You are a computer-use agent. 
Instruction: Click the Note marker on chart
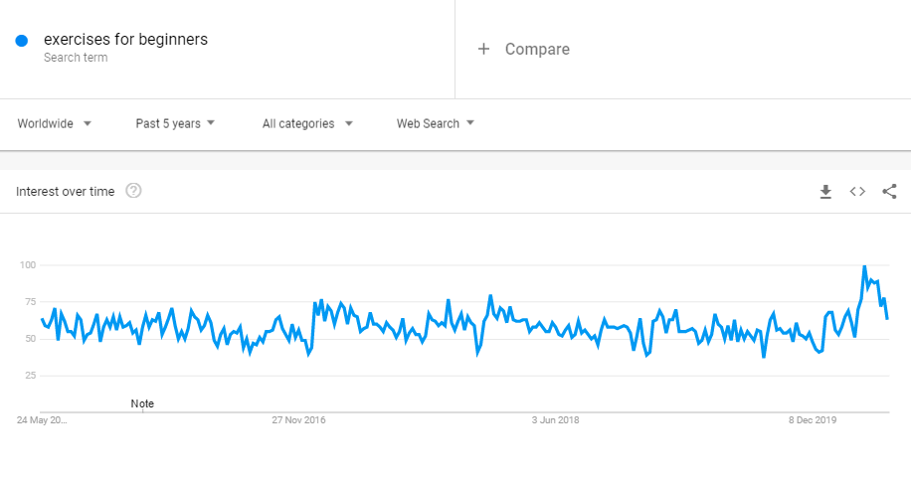pos(142,403)
